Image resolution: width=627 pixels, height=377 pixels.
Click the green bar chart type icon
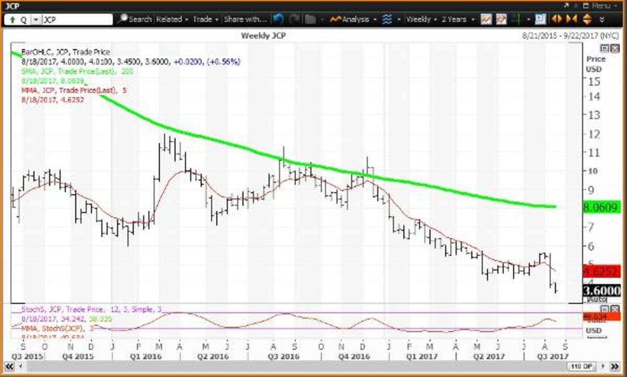(518, 19)
